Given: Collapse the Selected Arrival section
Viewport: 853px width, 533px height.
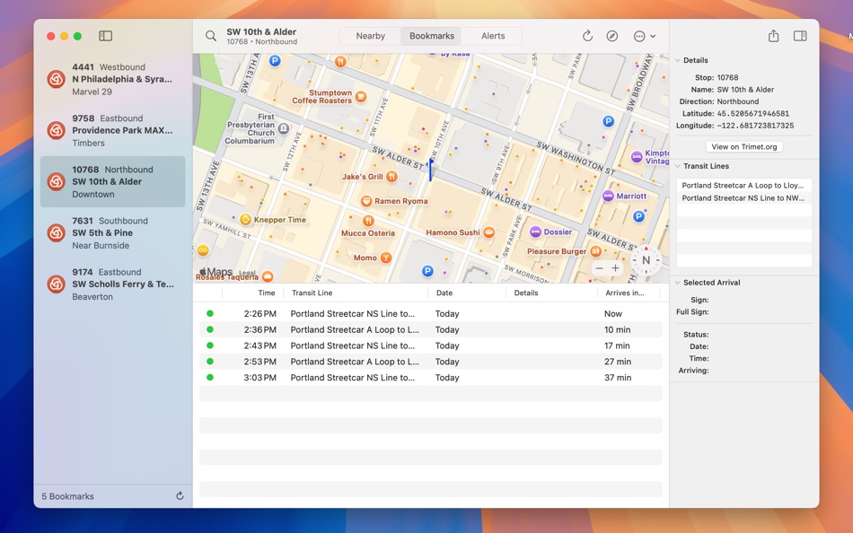Looking at the screenshot, I should click(x=678, y=283).
